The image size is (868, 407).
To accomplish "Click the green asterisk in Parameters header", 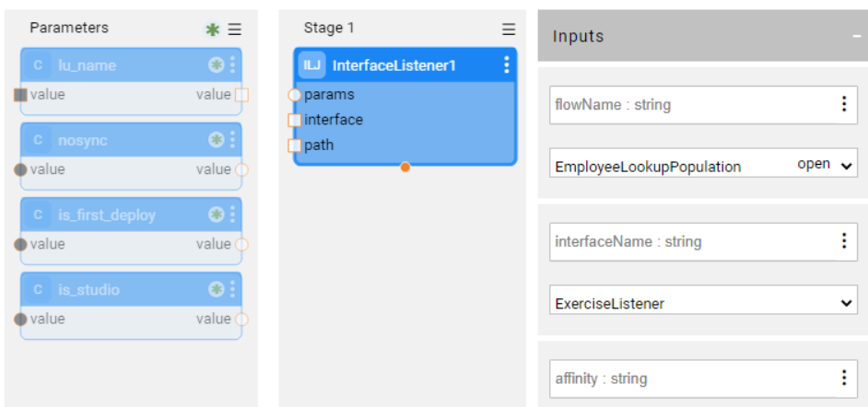I will 214,29.
